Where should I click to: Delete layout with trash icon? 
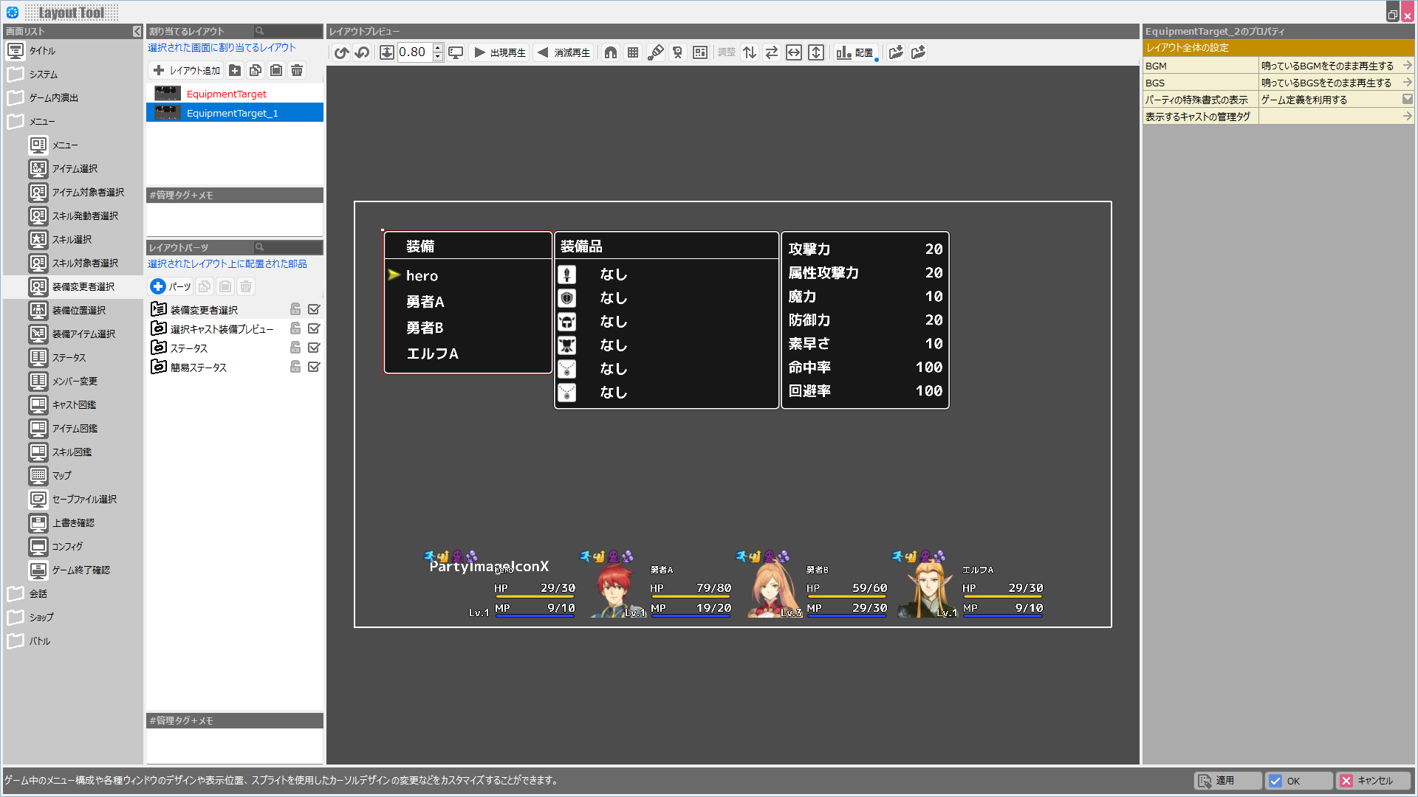(297, 70)
